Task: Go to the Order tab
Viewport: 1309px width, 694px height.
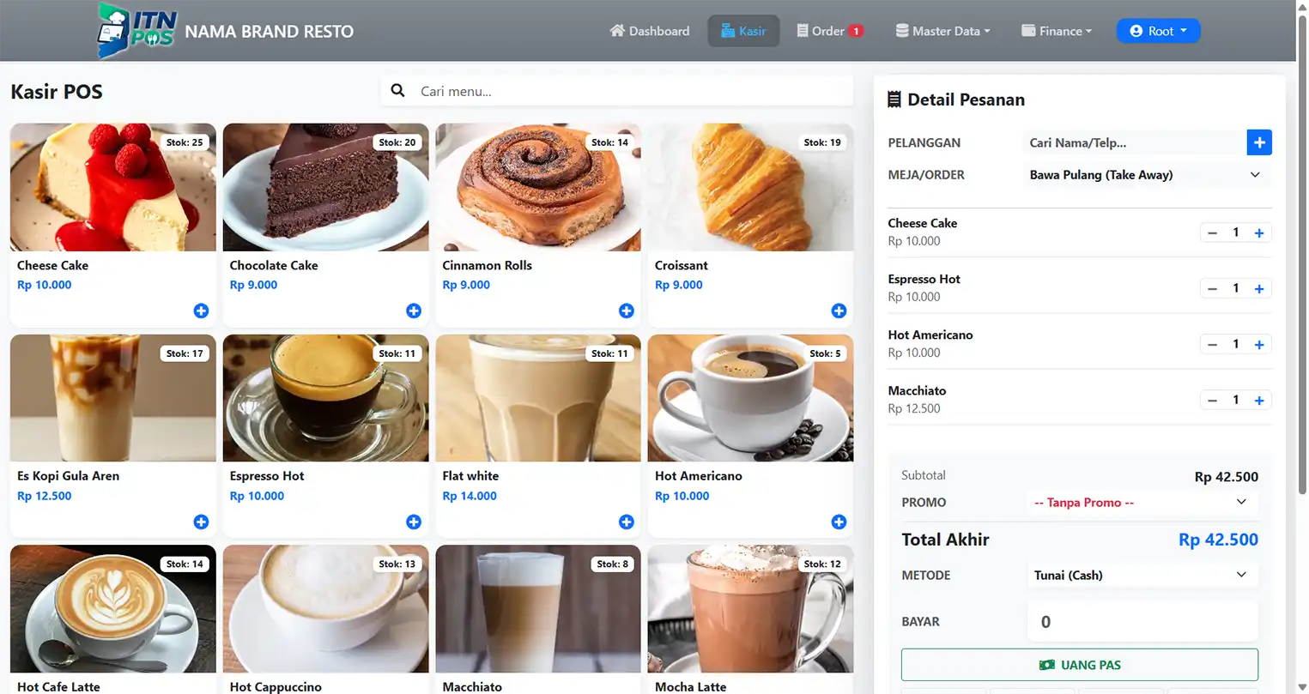Action: pos(829,31)
